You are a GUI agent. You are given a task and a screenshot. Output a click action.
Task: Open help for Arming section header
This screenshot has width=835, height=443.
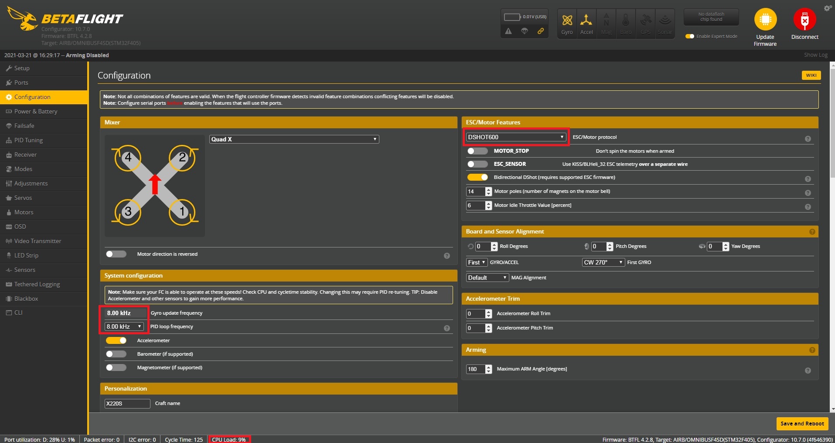[x=812, y=350]
